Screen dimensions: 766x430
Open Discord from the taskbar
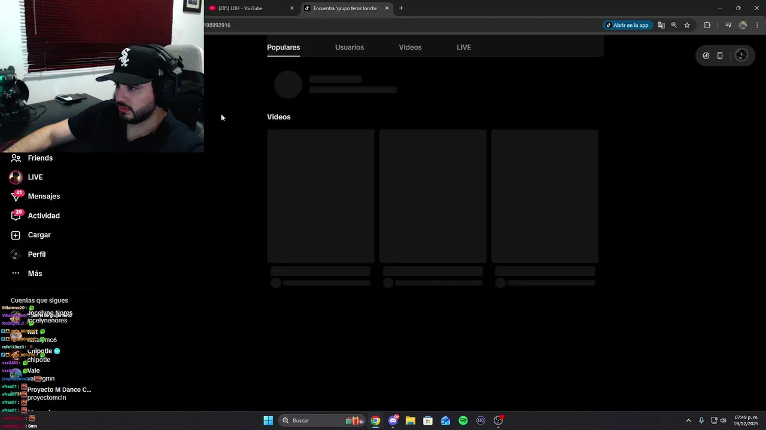[393, 420]
